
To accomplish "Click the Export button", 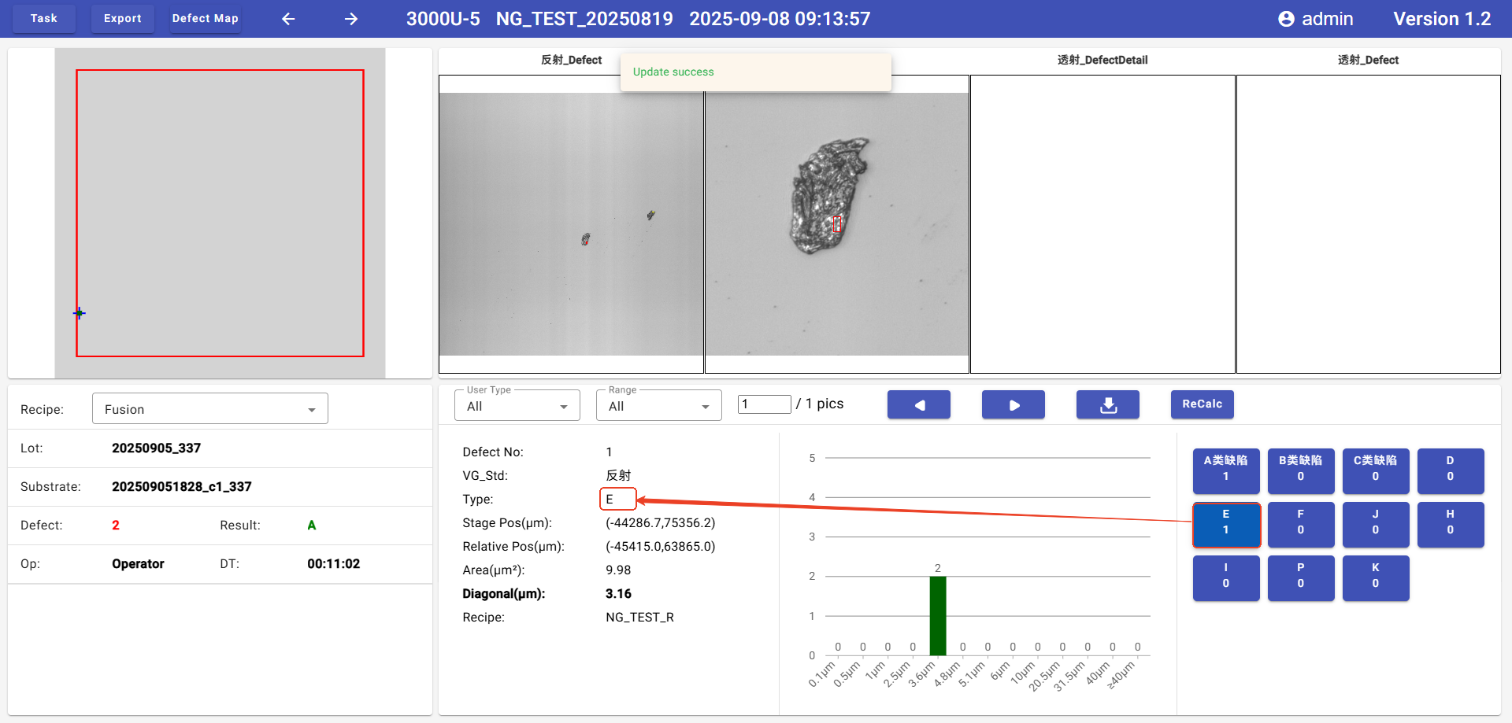I will click(123, 18).
